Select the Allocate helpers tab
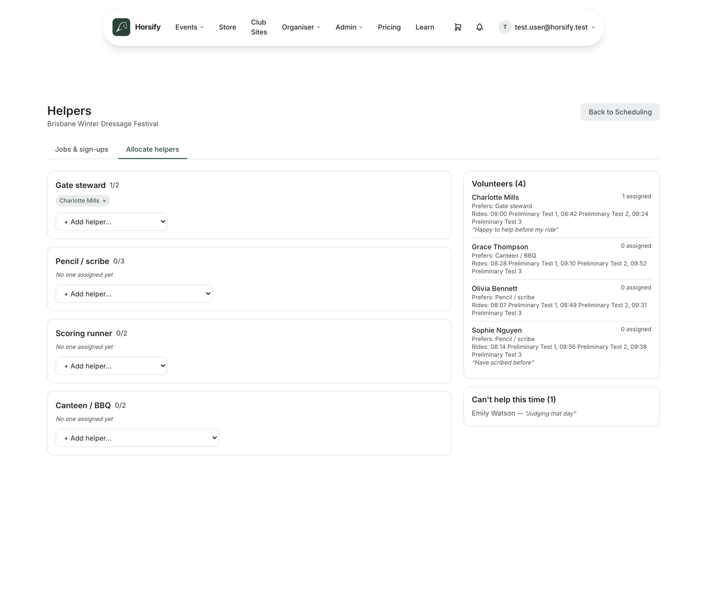This screenshot has height=606, width=707. tap(153, 149)
